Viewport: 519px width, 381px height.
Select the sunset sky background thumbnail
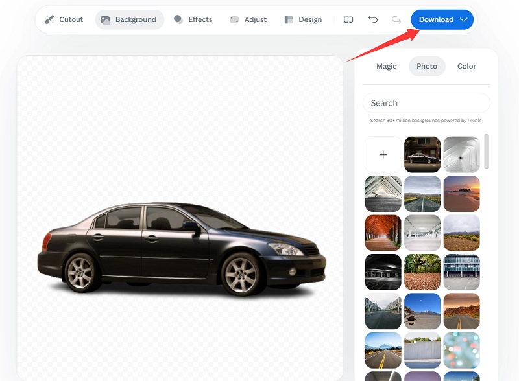(x=461, y=194)
